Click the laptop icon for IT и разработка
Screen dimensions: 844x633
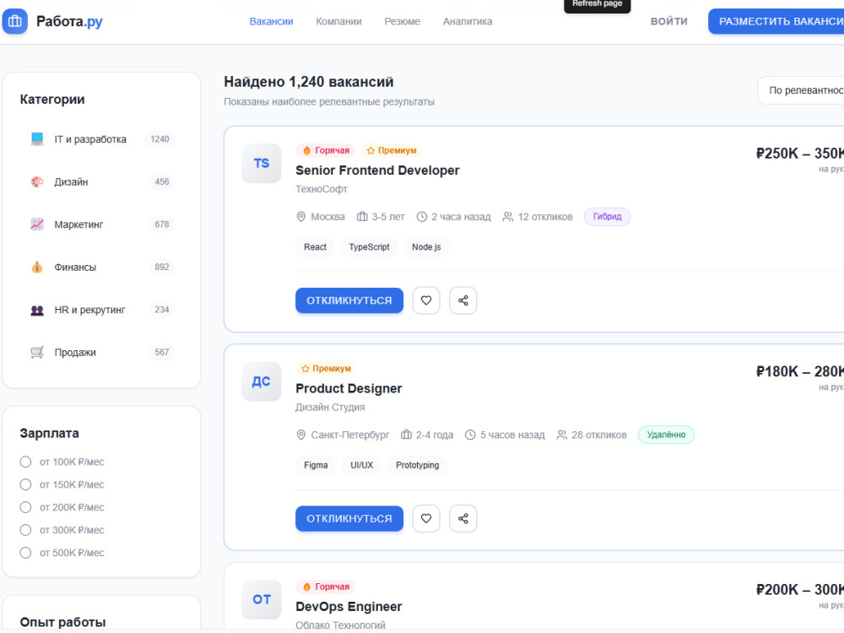point(37,139)
